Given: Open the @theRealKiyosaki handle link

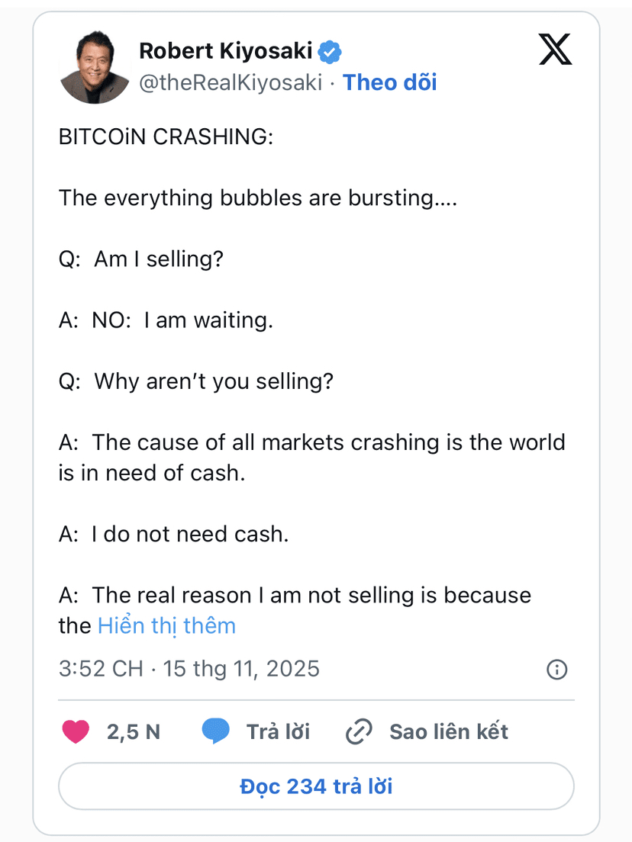Looking at the screenshot, I should 231,82.
